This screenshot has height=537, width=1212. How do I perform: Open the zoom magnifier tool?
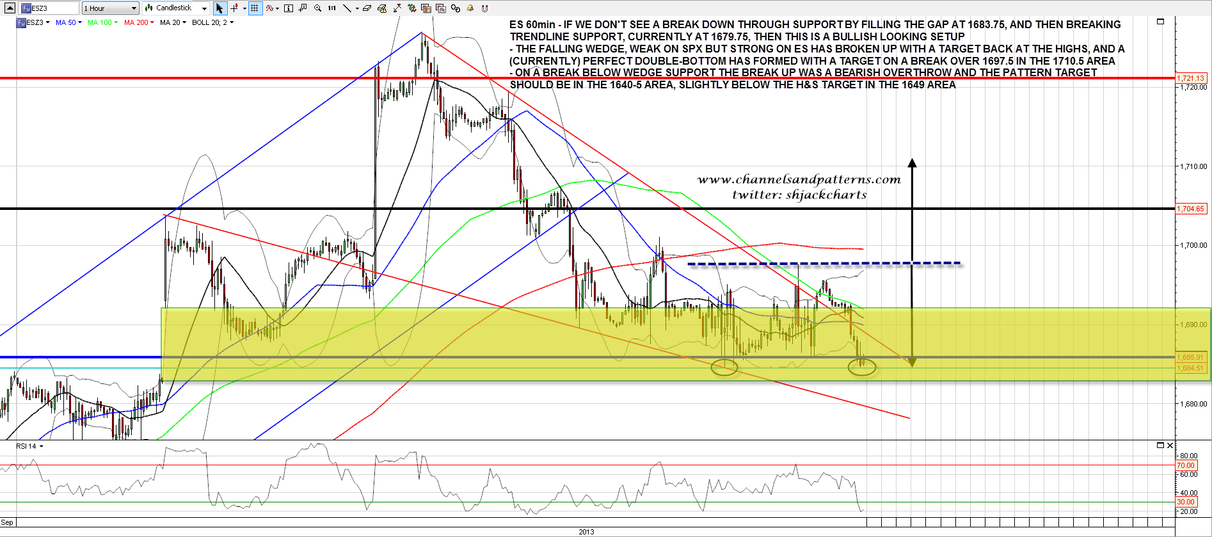(x=317, y=8)
